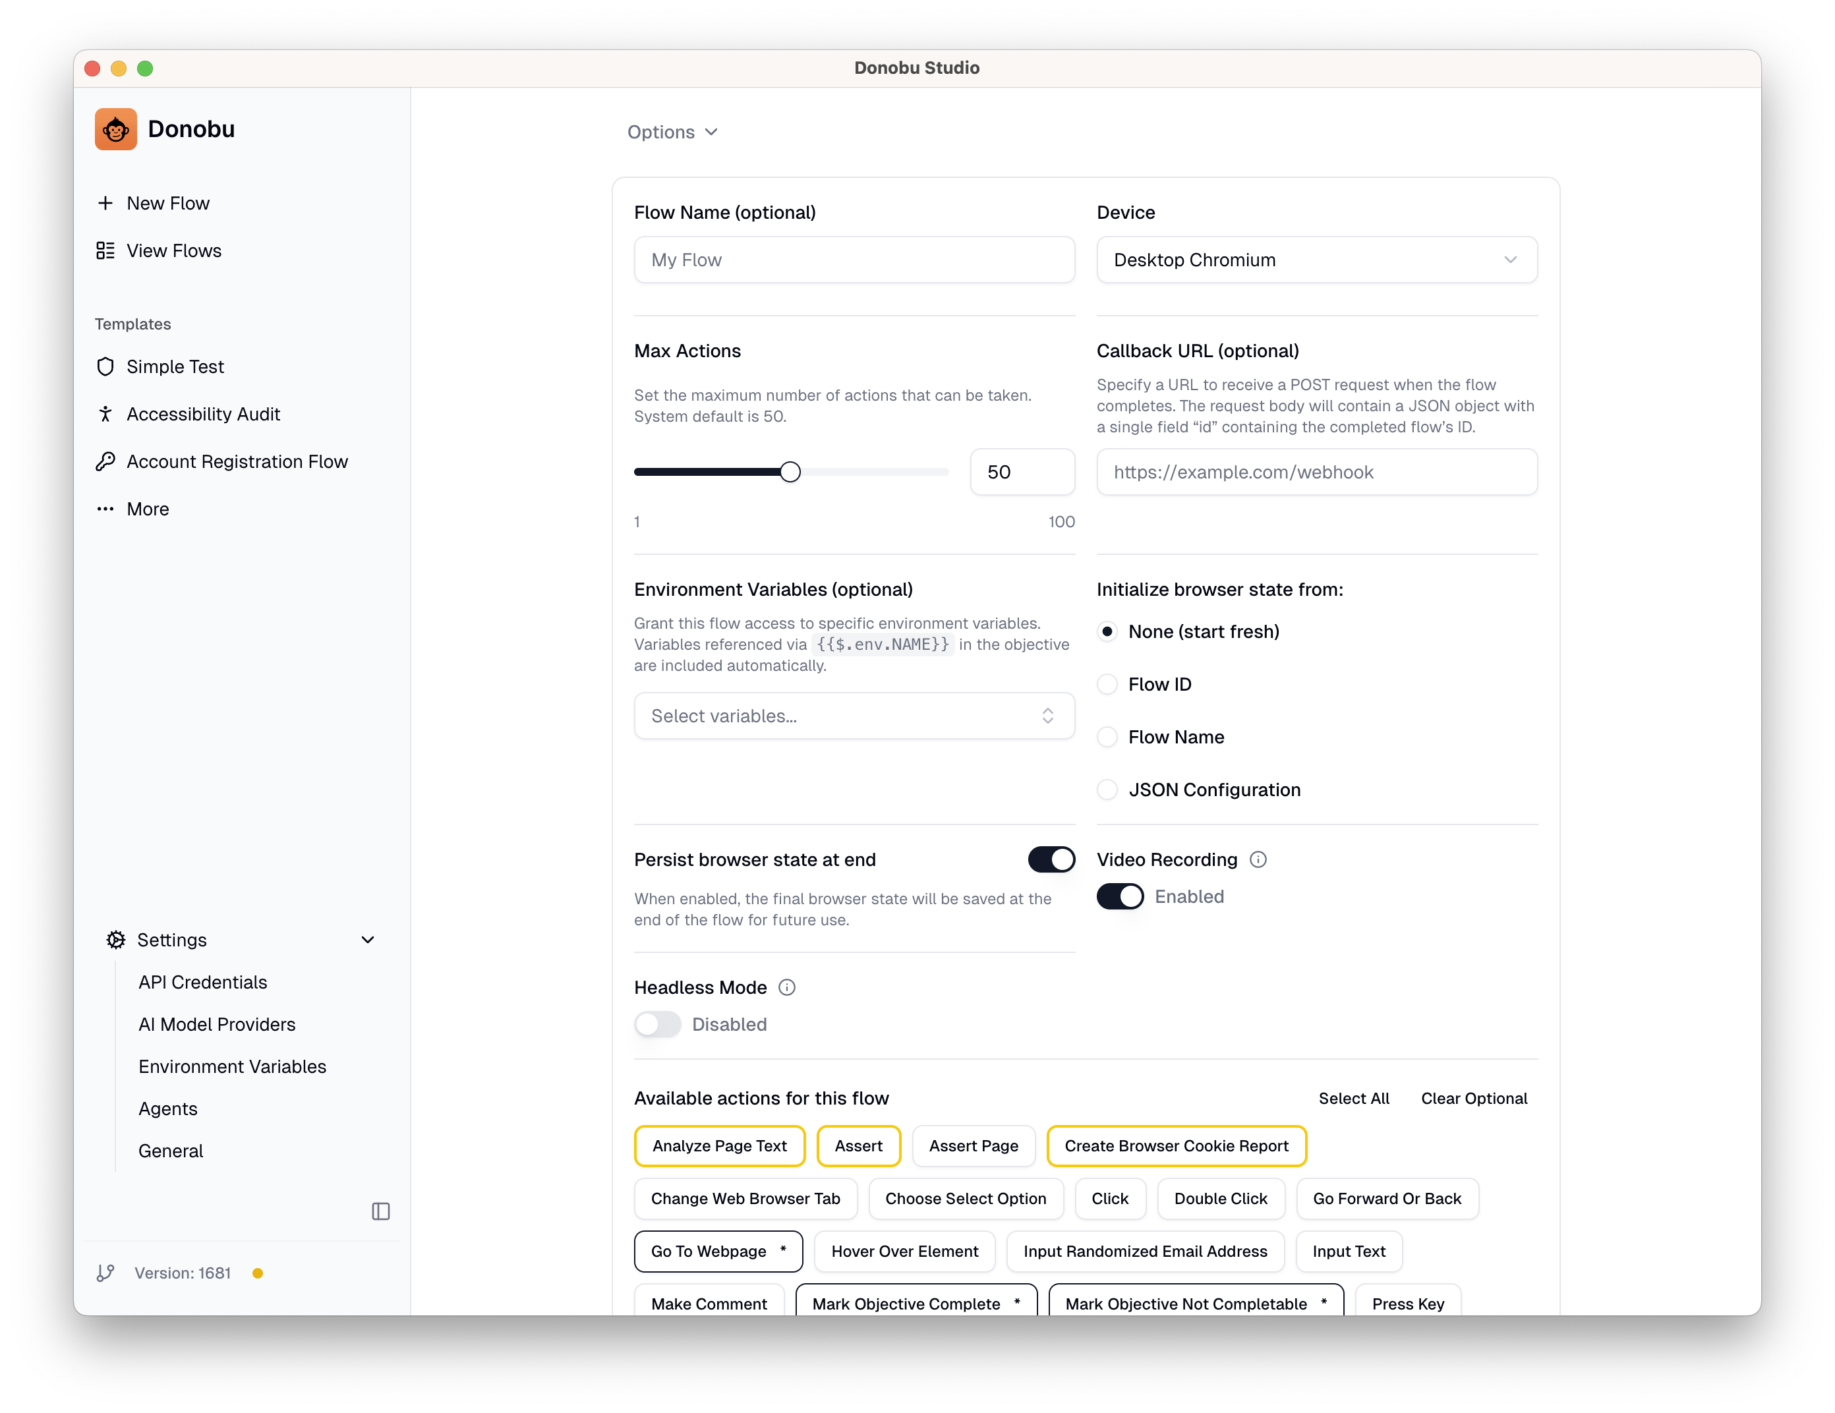Collapse the Options section chevron
The height and width of the screenshot is (1413, 1835).
pos(711,132)
